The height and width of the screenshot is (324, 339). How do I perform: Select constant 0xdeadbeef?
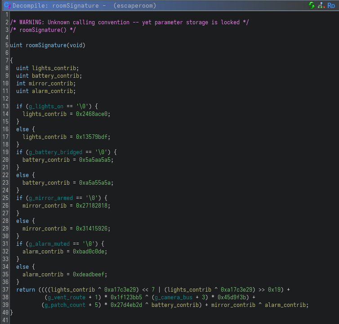pos(89,274)
